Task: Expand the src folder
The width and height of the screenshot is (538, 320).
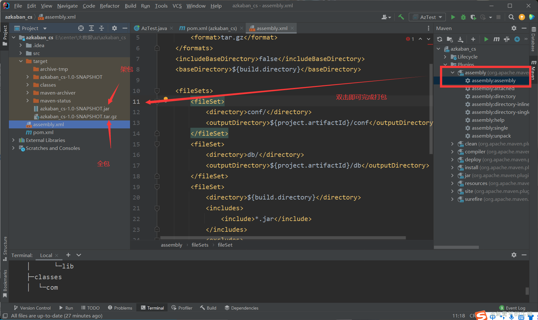Action: pos(21,53)
